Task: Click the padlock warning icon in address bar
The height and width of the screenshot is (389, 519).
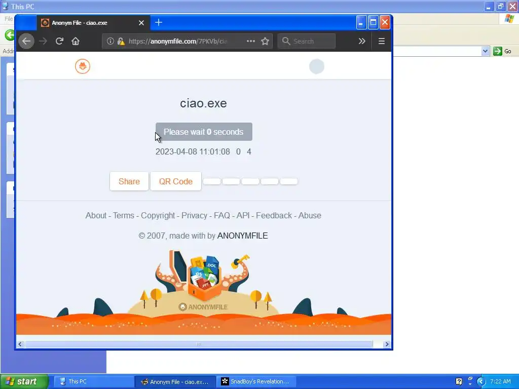Action: coord(121,41)
